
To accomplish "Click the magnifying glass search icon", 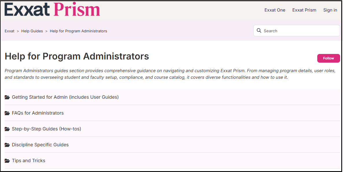I will [x=259, y=31].
